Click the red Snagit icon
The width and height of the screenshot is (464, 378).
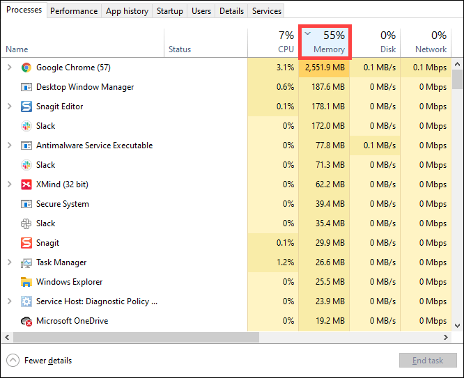point(26,243)
